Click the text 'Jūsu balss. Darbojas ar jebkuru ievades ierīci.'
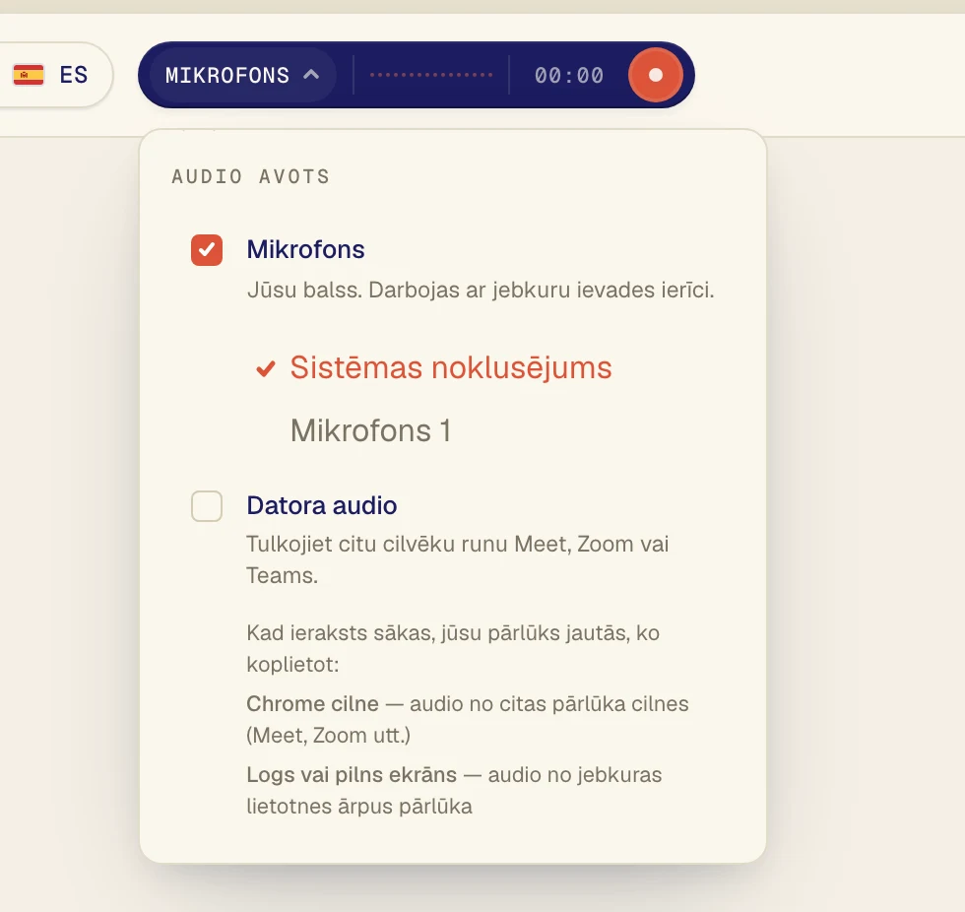This screenshot has width=965, height=912. tap(481, 290)
